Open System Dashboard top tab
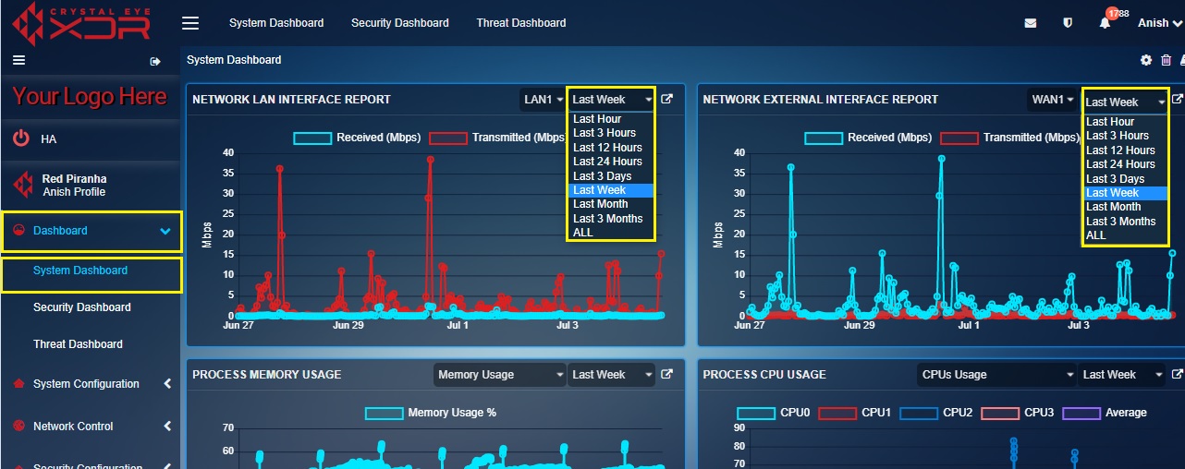This screenshot has width=1185, height=469. pos(276,23)
